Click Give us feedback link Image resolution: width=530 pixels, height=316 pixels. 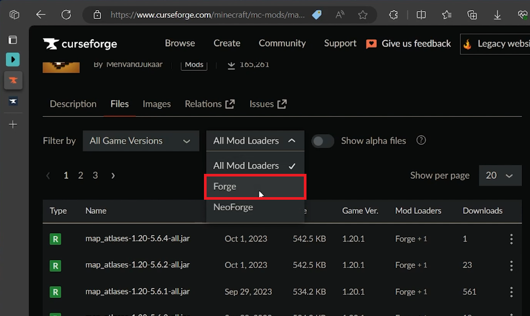coord(408,44)
